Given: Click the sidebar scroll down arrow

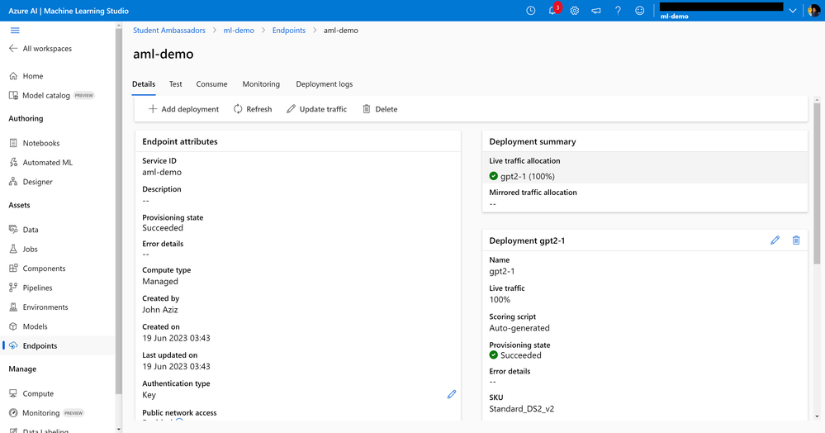Looking at the screenshot, I should 119,430.
